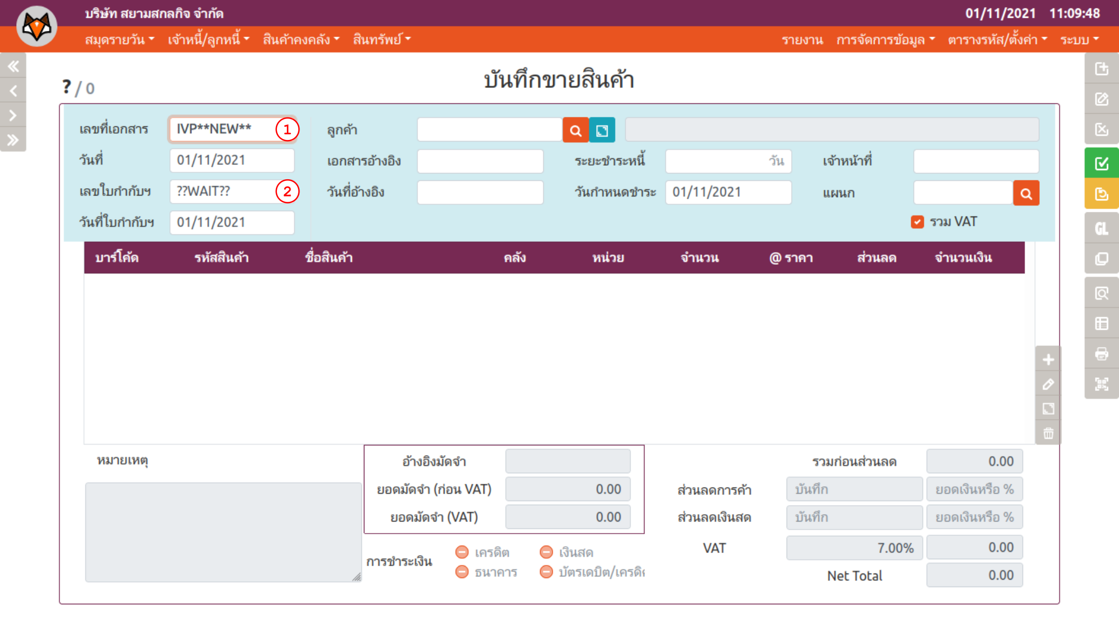Click the ลูกค้า customer input field
Image resolution: width=1119 pixels, height=629 pixels.
click(x=489, y=130)
